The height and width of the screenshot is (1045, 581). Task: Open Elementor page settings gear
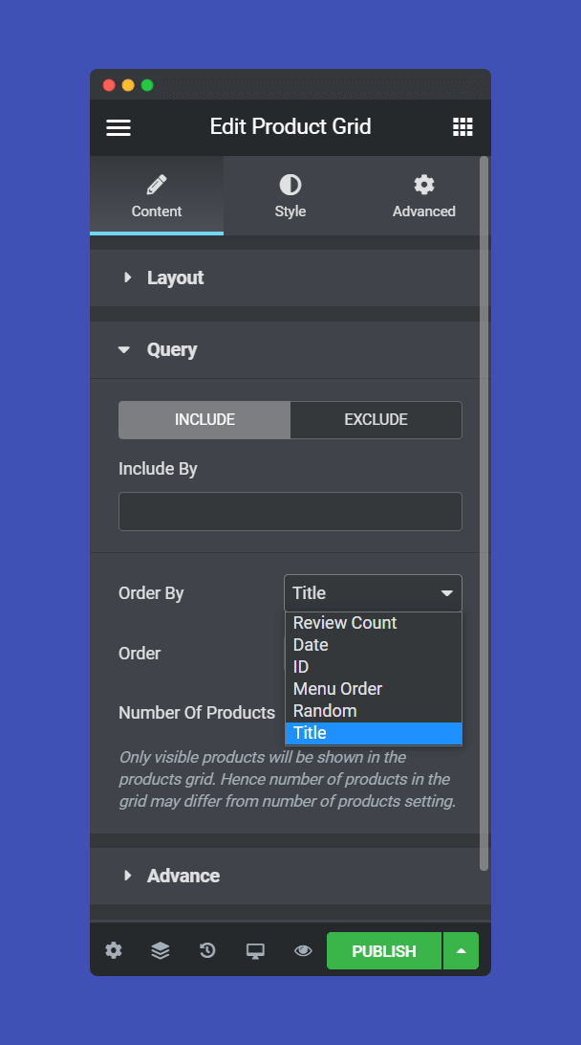pyautogui.click(x=114, y=950)
